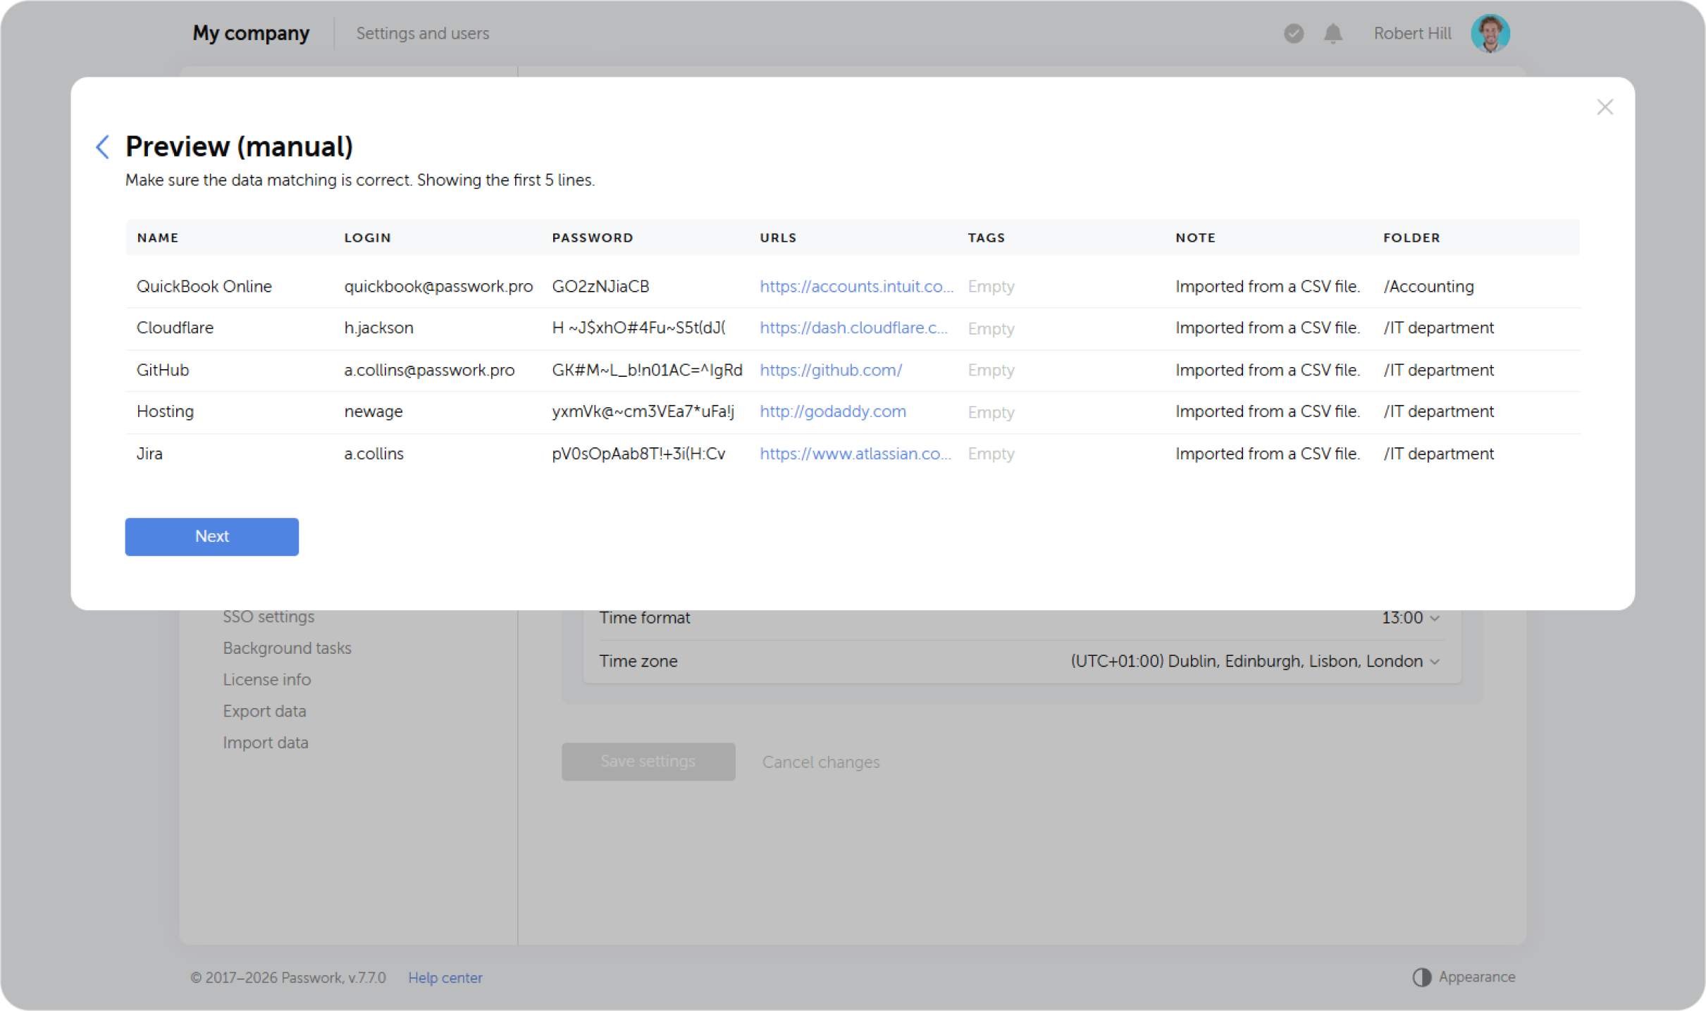Screen dimensions: 1706x1011
Task: Close the preview dialog with the X
Action: [x=1605, y=107]
